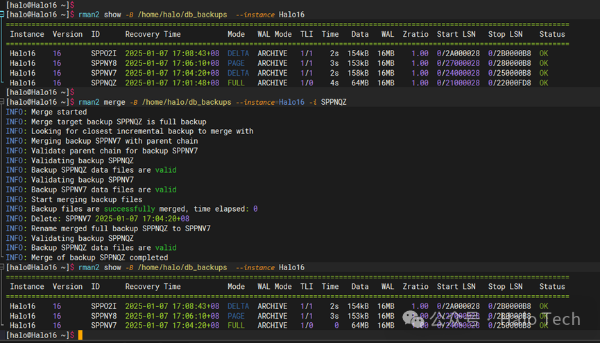Viewport: 600px width, 343px height.
Task: Click the 'Validate parent chain for backup SPPNV7' line
Action: [102, 151]
